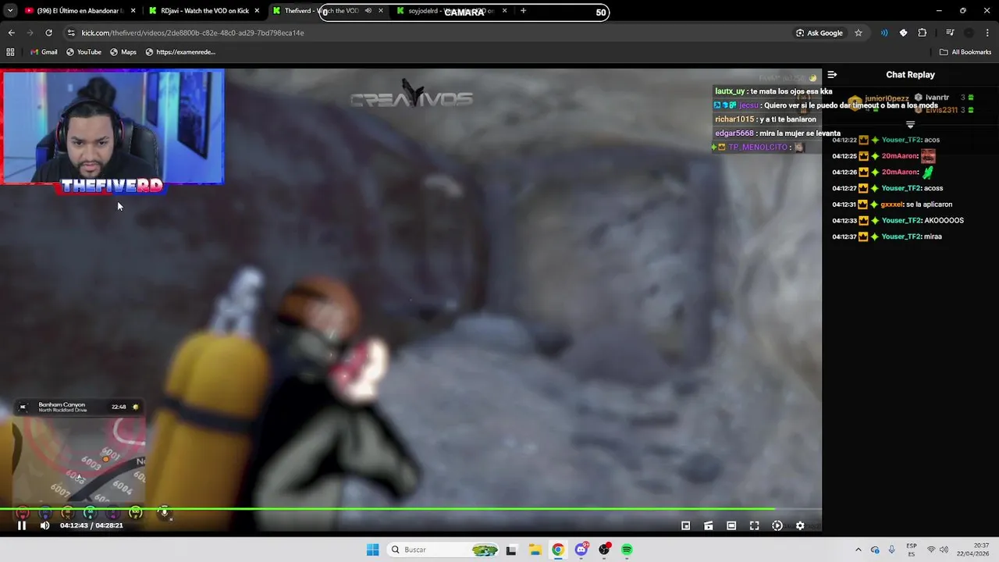Screen dimensions: 999x562
Task: Open Youser_TF2's AKOOOOOS chat message
Action: click(x=944, y=221)
